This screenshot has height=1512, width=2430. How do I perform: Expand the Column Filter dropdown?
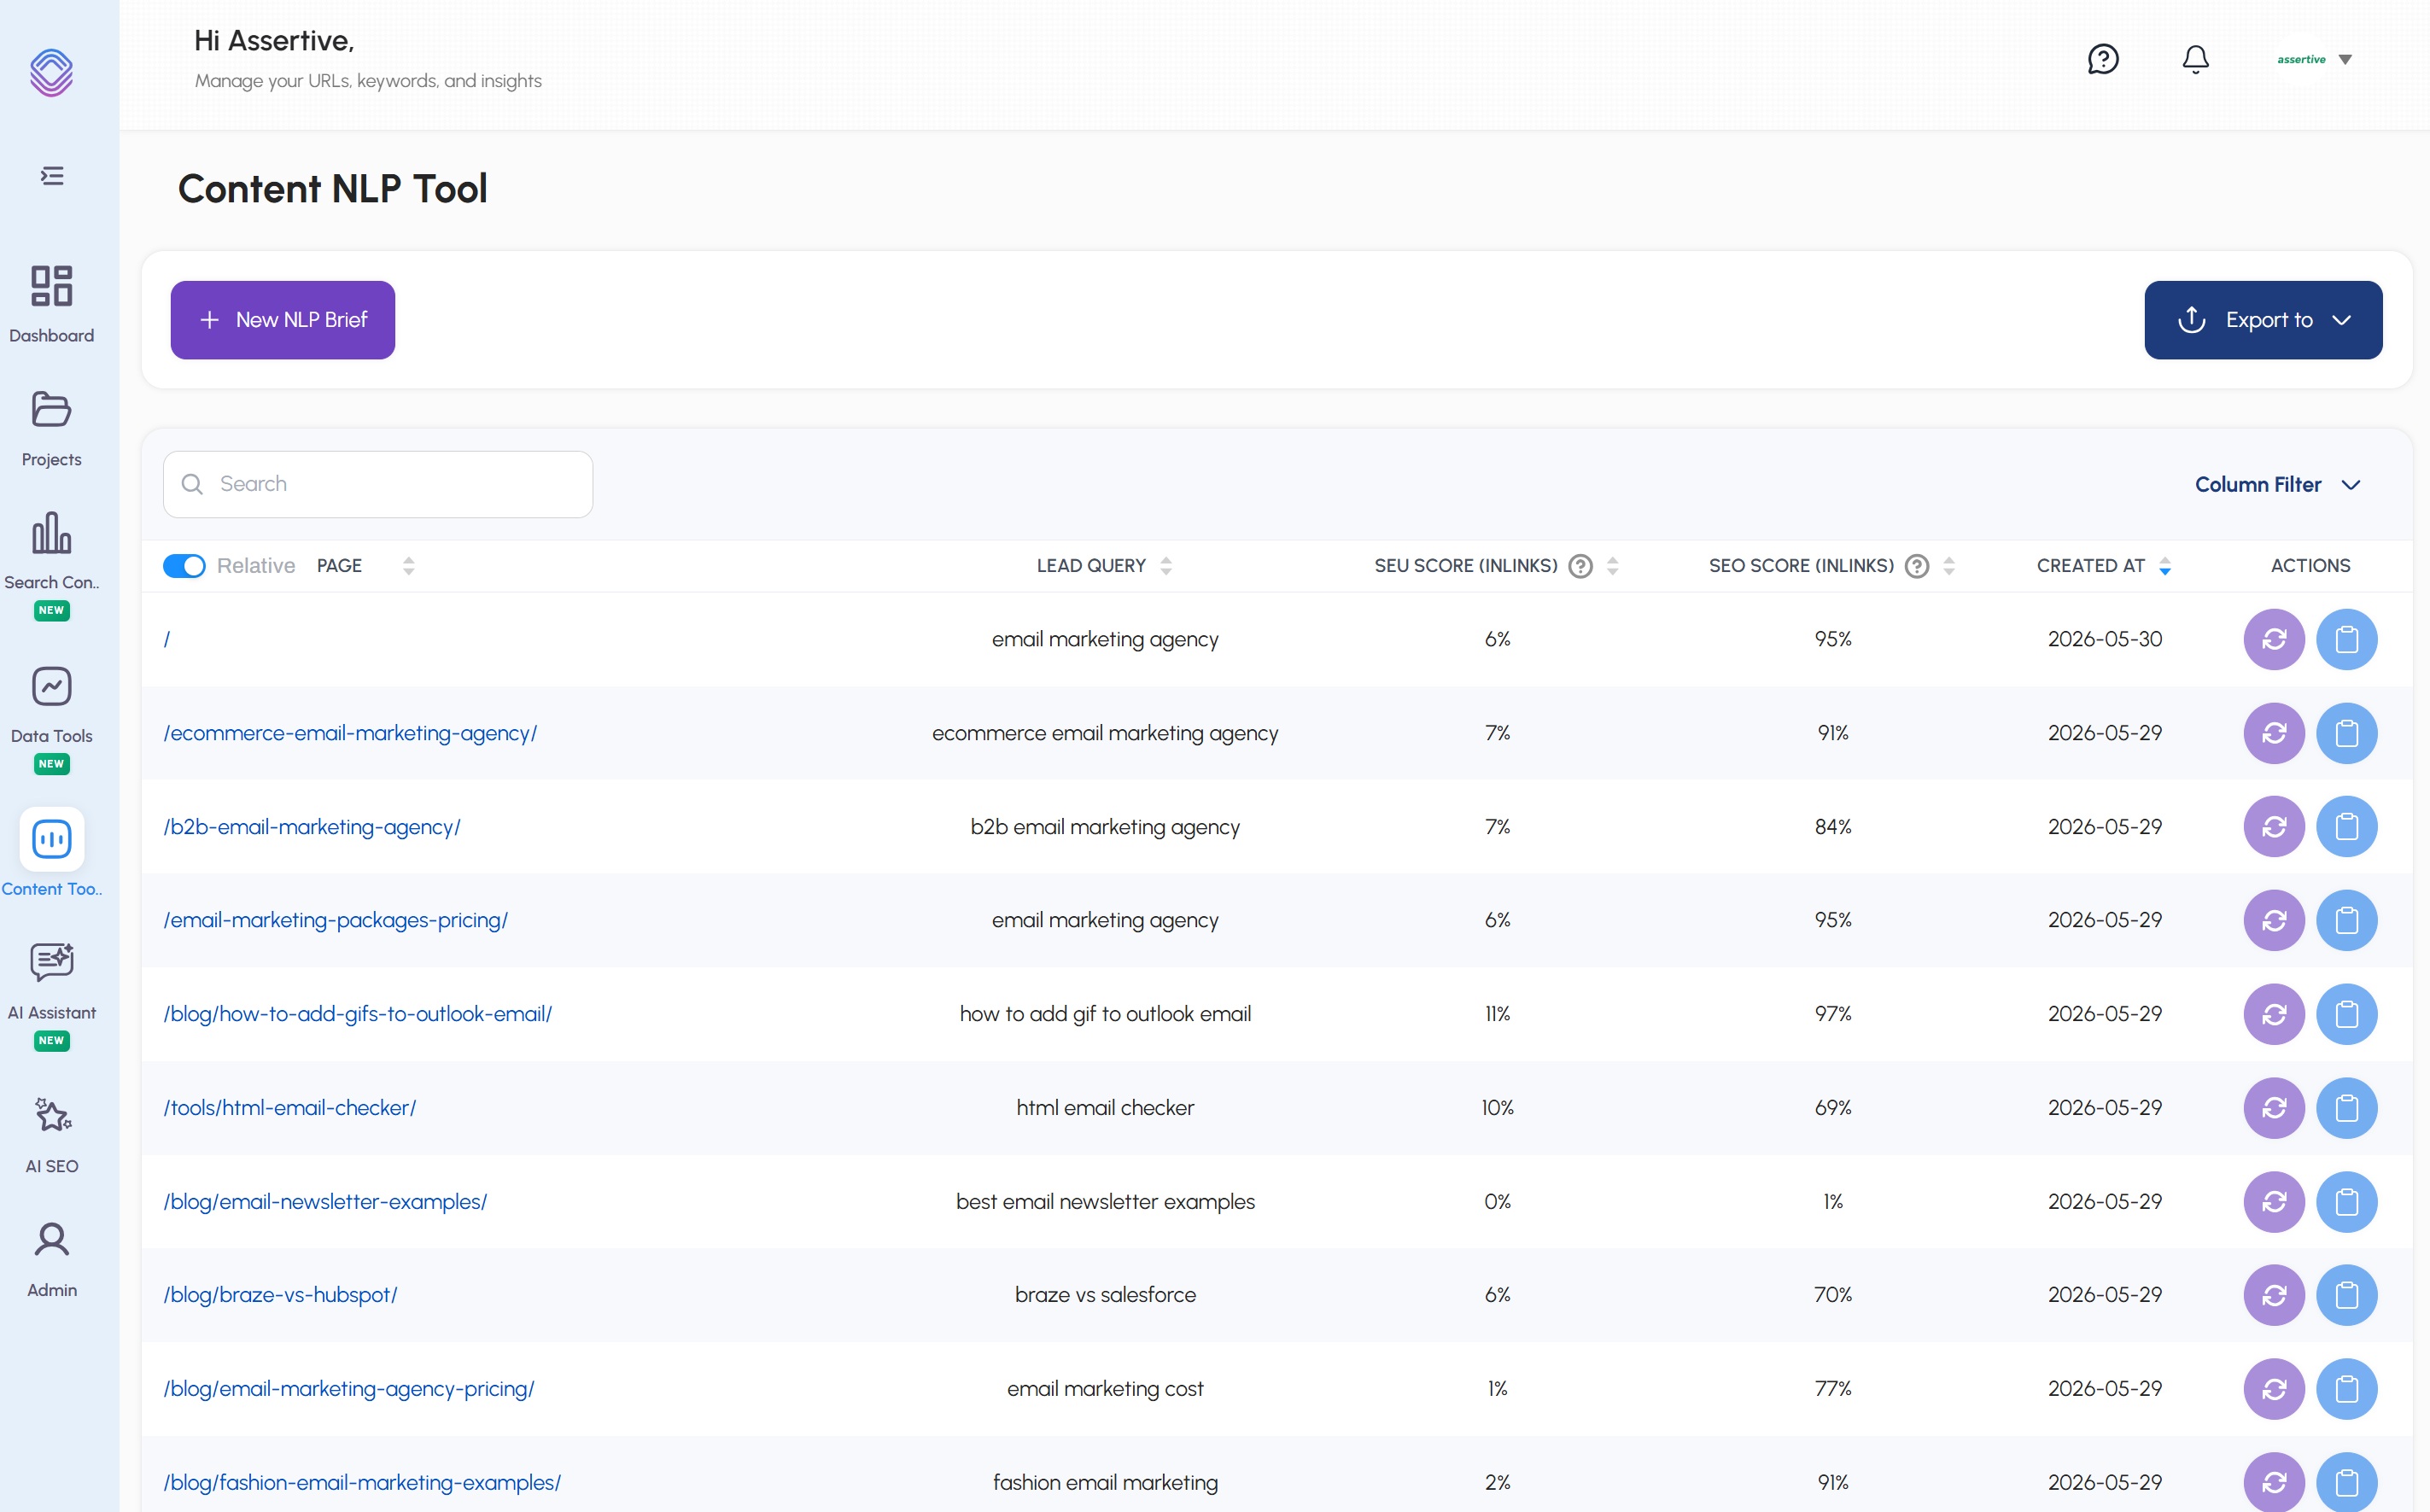click(2278, 484)
